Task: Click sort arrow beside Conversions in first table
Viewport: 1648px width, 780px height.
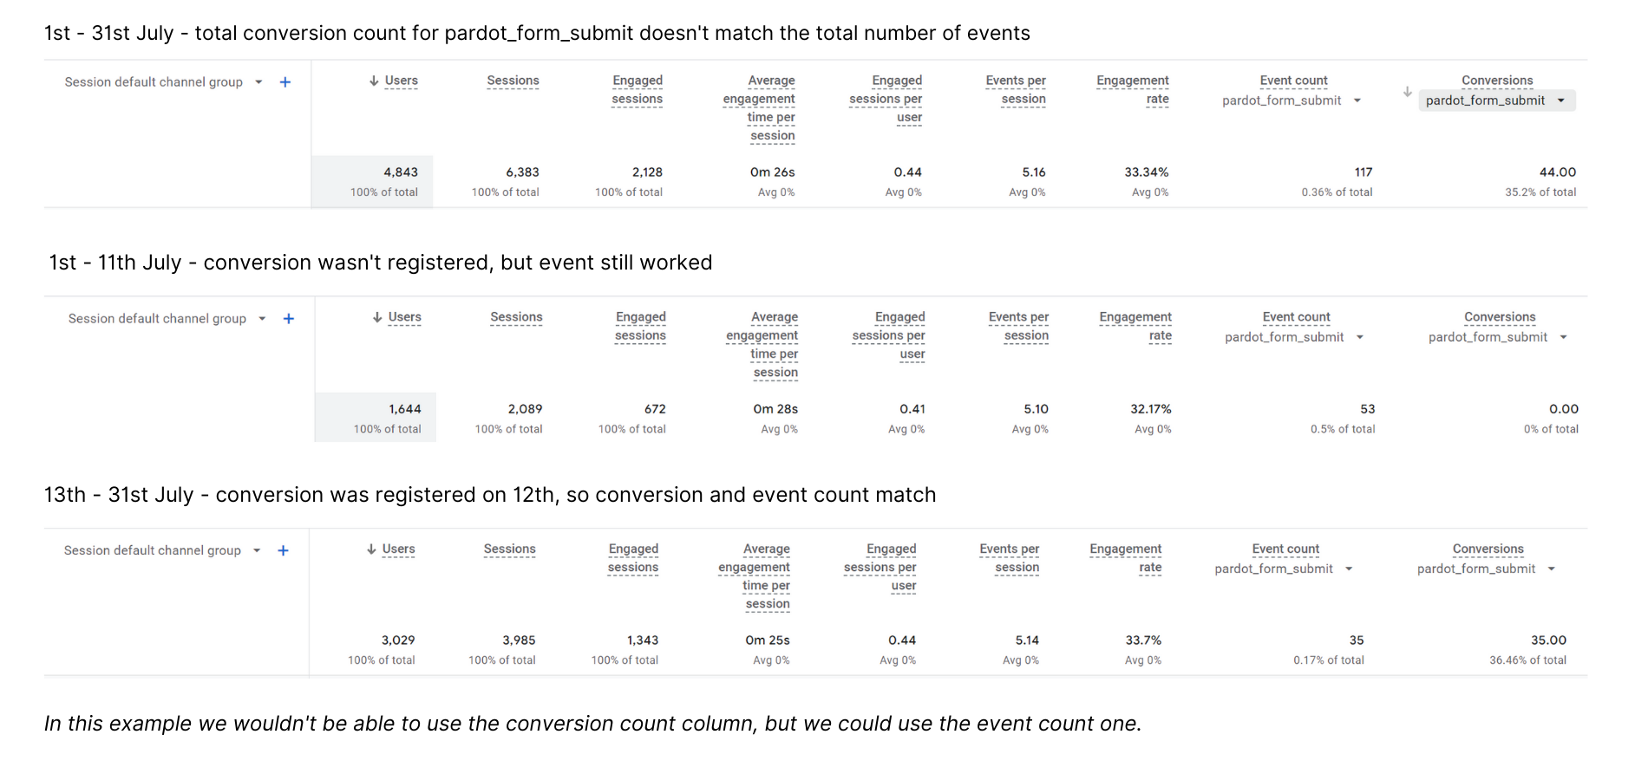Action: [x=1407, y=92]
